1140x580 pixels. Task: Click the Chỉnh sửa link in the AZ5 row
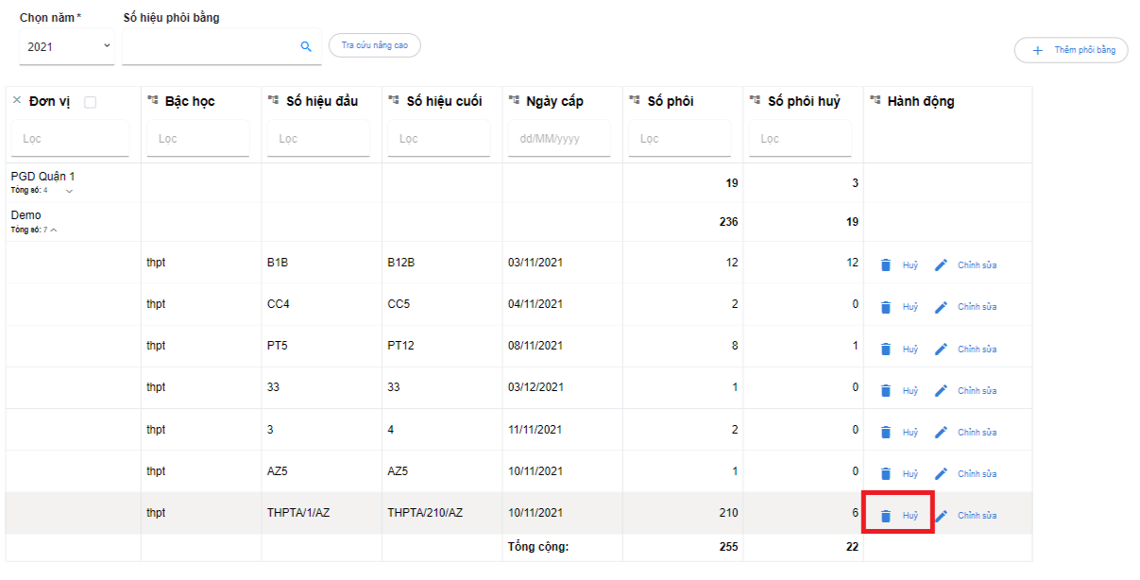point(977,474)
